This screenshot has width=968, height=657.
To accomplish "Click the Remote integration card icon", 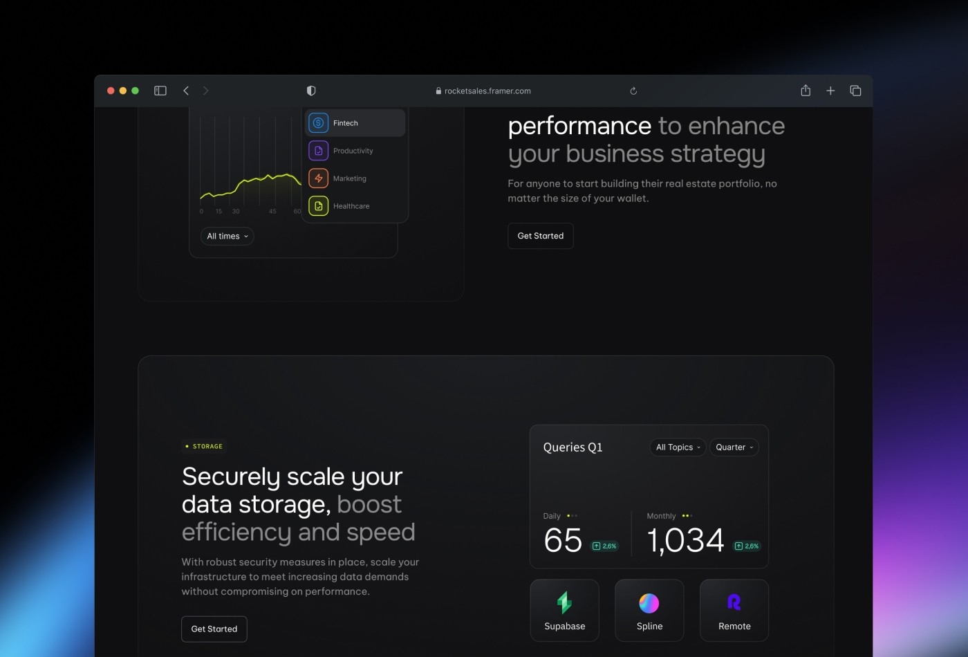I will 734,603.
